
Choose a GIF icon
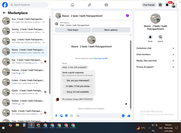pyautogui.click(x=72, y=116)
